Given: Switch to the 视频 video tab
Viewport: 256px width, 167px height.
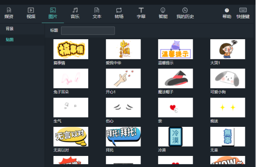Looking at the screenshot, I should (31, 13).
